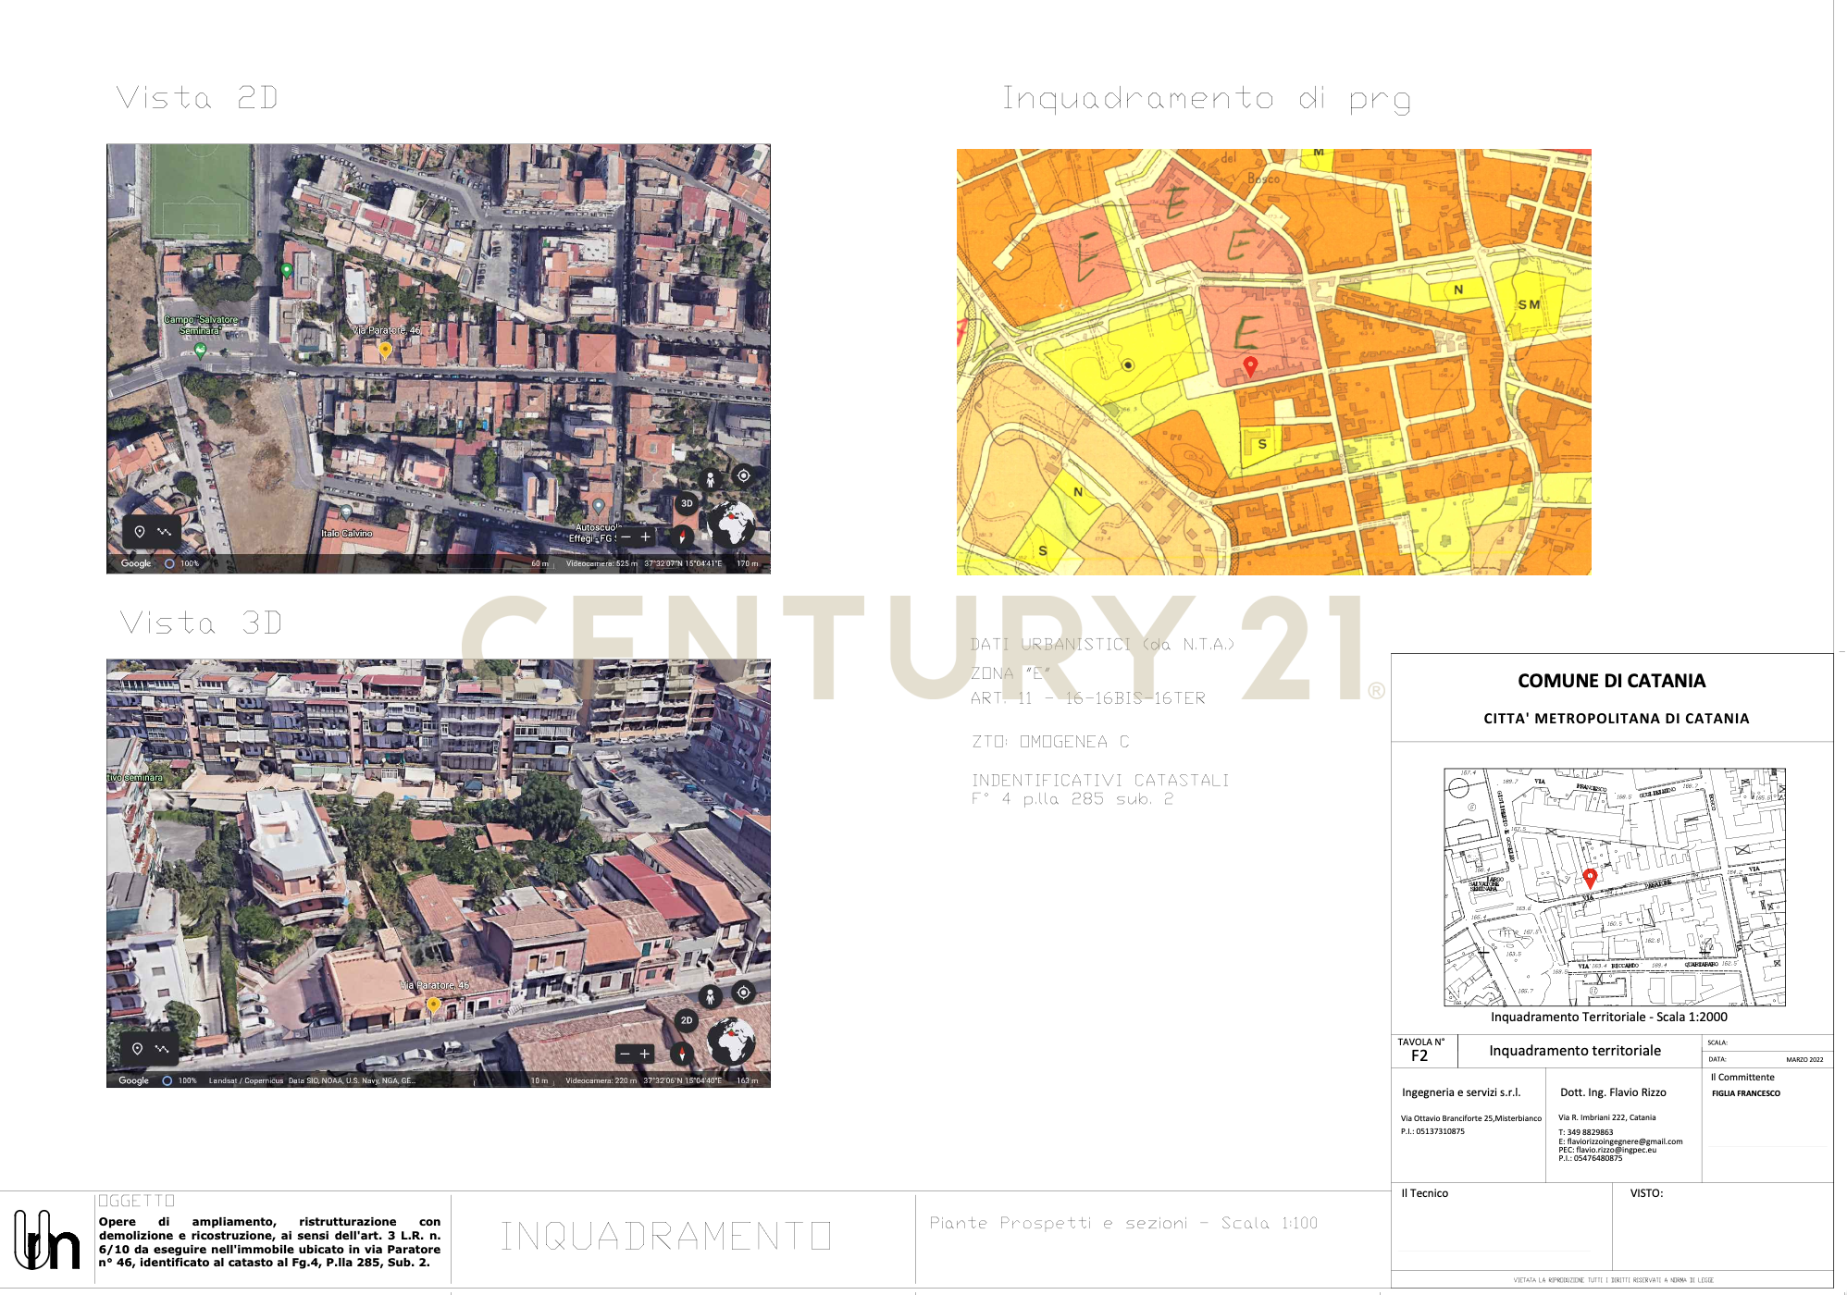Click the logo beside OGGETTO box
Viewport: 1847px width, 1295px height.
46,1239
